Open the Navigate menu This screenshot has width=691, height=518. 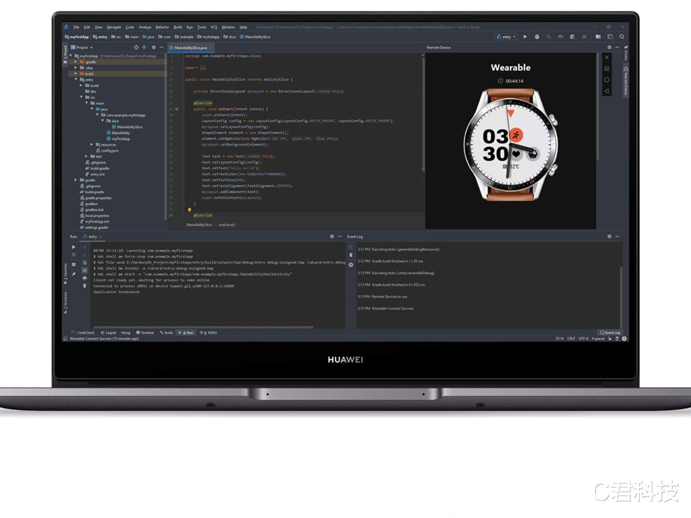pos(114,27)
